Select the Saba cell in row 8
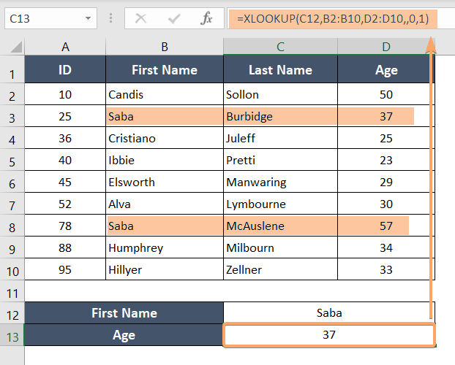455x365 pixels. (165, 226)
